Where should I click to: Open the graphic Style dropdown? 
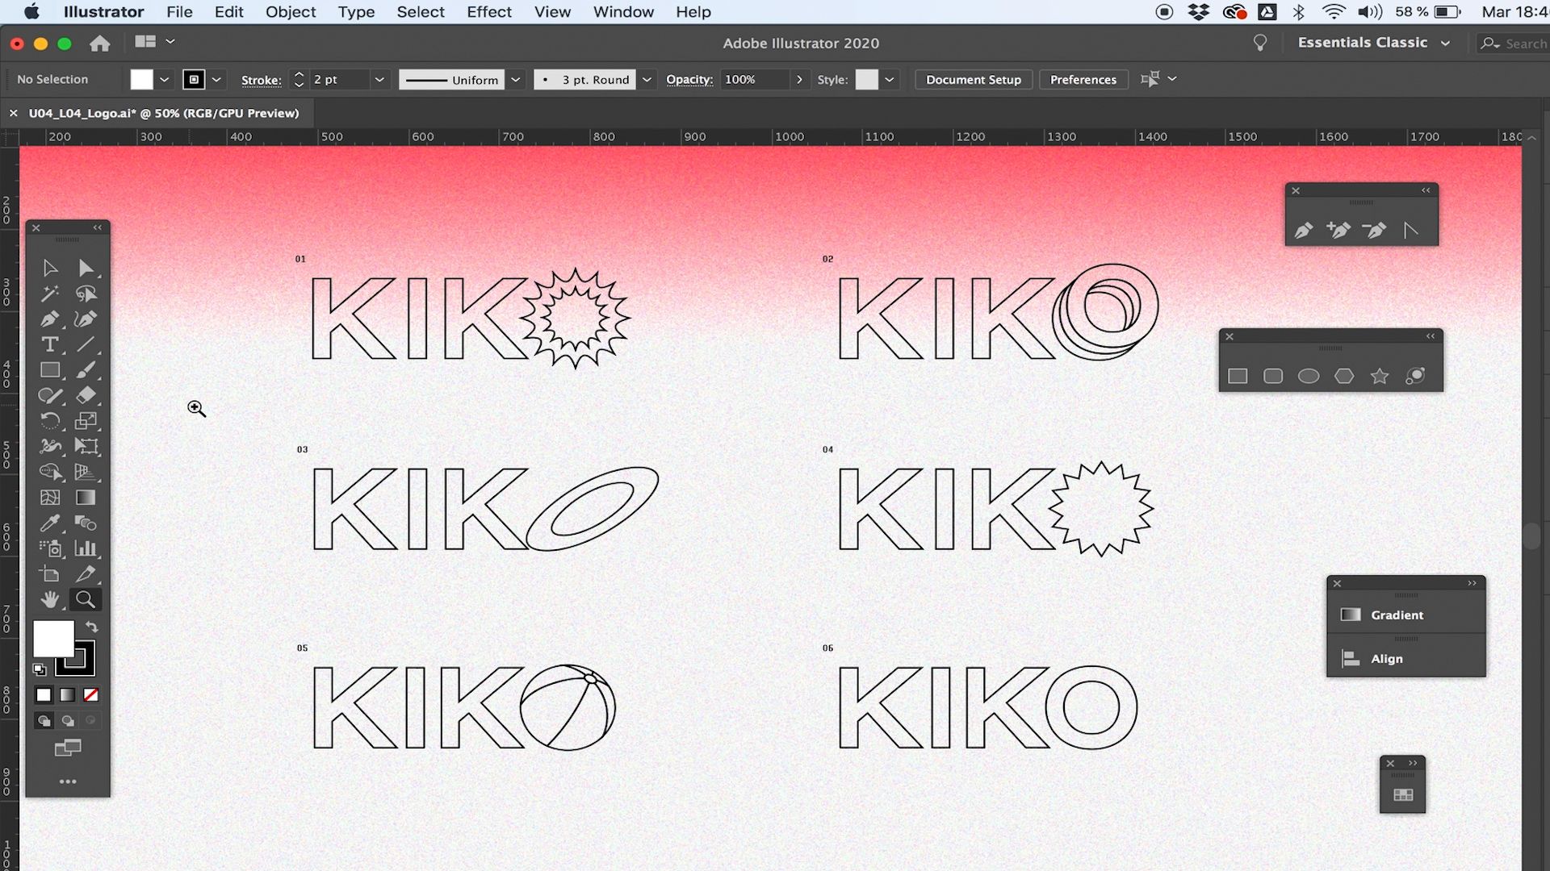tap(889, 79)
